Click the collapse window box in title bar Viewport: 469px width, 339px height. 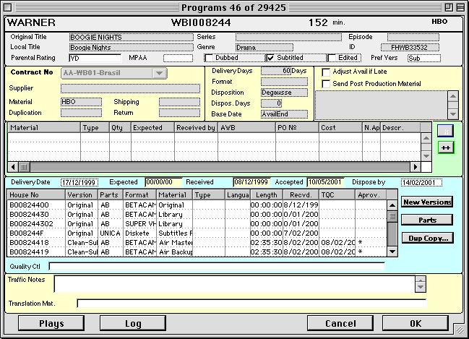(460, 7)
